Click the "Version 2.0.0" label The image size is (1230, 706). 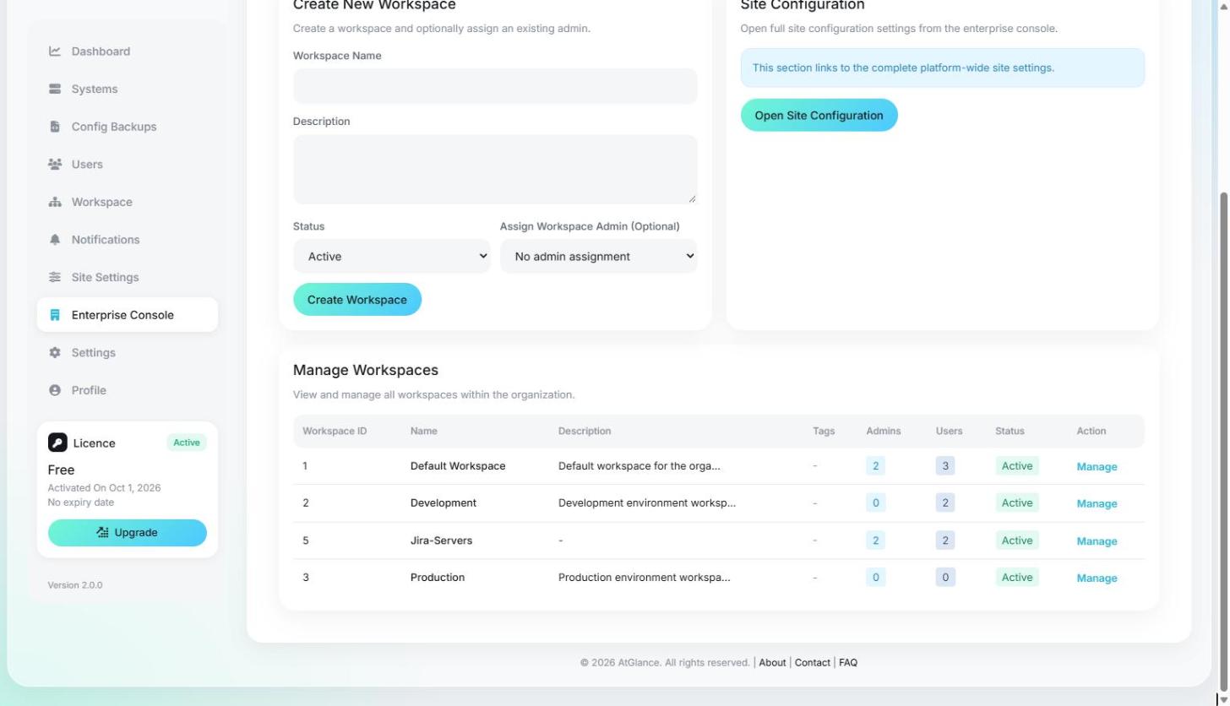pos(75,585)
